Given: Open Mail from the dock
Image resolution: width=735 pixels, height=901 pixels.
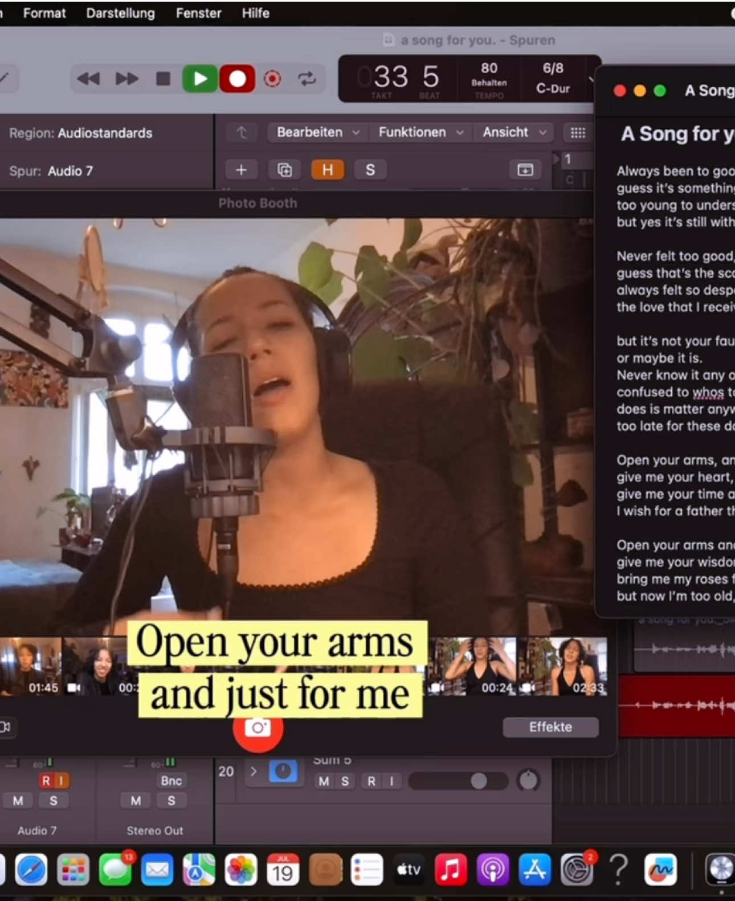Looking at the screenshot, I should [157, 870].
